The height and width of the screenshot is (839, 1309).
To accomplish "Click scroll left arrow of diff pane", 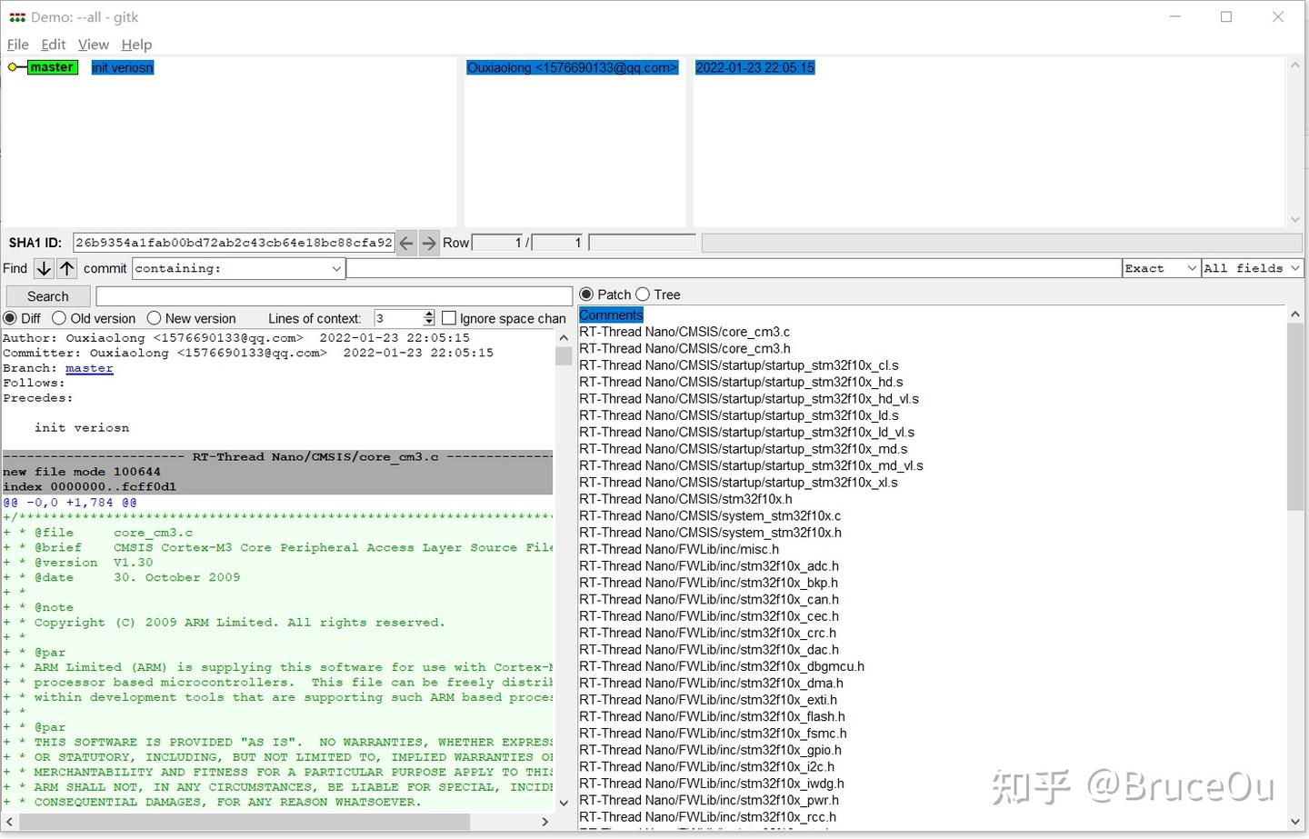I will tap(10, 822).
